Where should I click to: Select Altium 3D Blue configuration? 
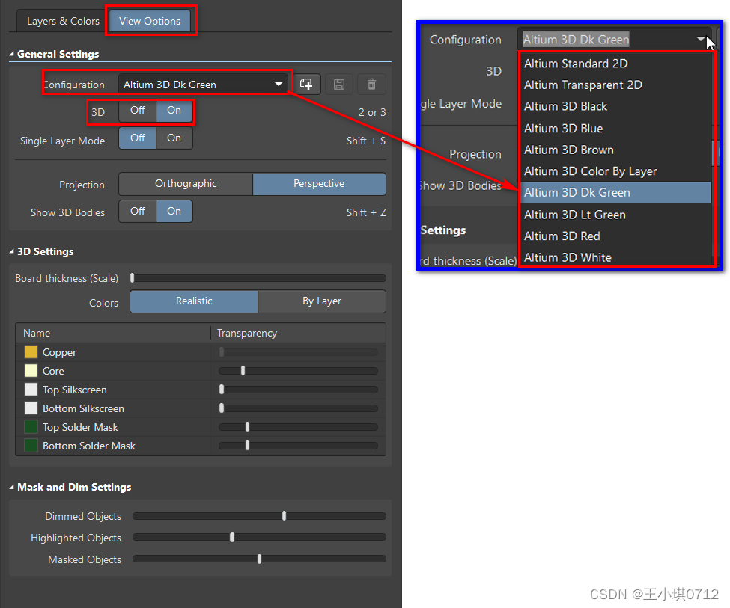click(615, 129)
